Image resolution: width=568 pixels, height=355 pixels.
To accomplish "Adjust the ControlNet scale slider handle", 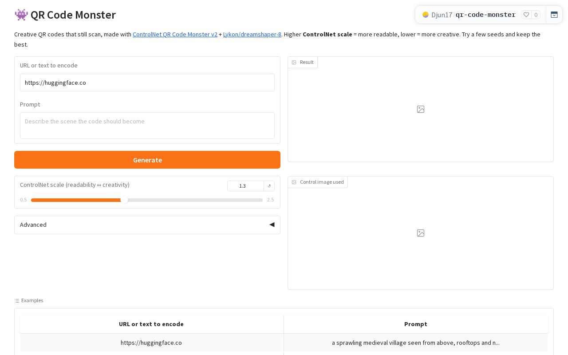I will [x=125, y=200].
